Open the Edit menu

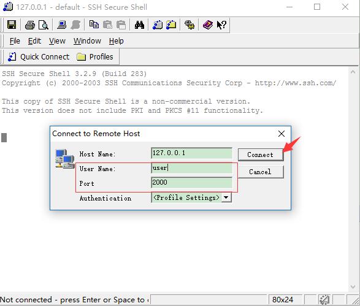(34, 41)
